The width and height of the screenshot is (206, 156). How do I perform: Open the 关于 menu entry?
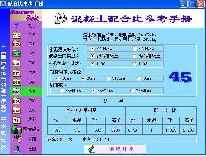click(32, 26)
